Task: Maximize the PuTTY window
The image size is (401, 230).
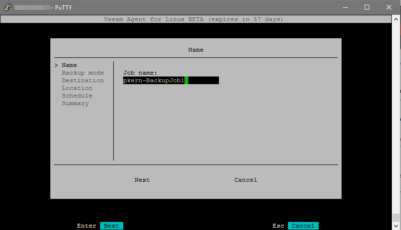Action: pos(367,7)
